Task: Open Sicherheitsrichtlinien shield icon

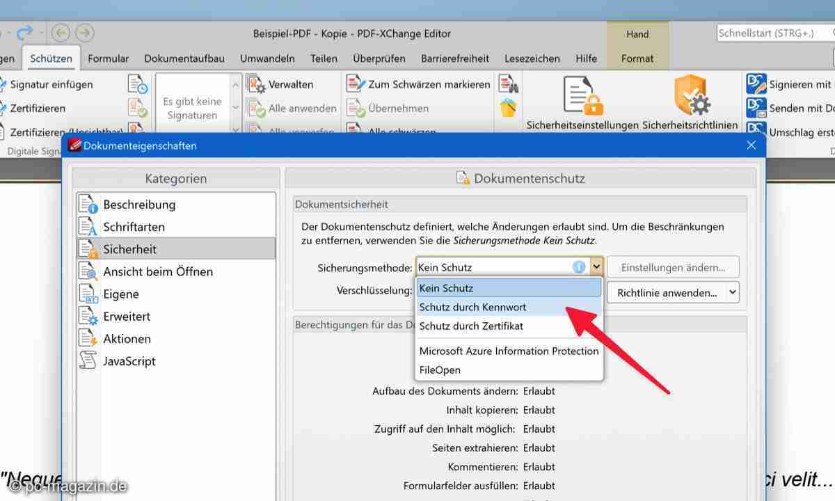Action: [x=690, y=97]
